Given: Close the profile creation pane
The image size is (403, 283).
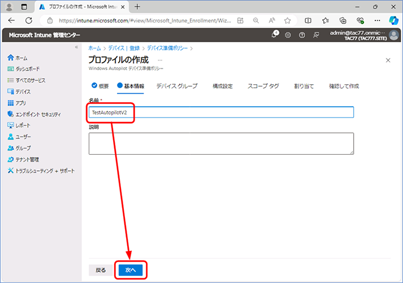Looking at the screenshot, I should pos(388,60).
